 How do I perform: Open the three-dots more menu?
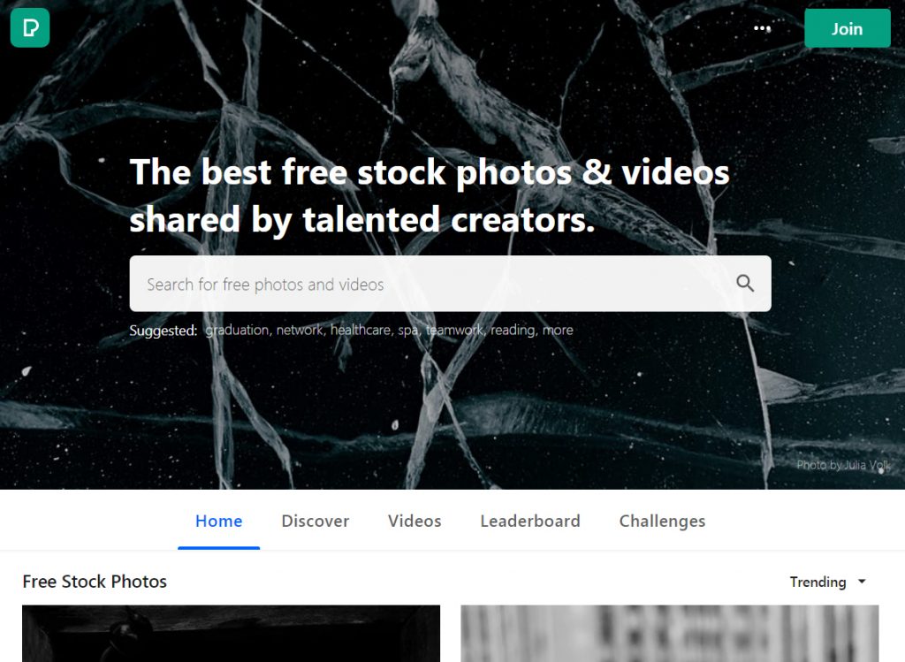click(x=762, y=28)
